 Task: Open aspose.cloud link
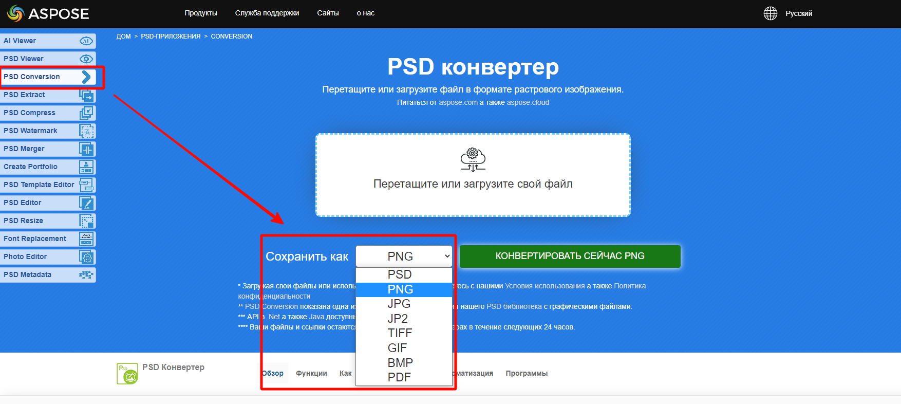(528, 102)
